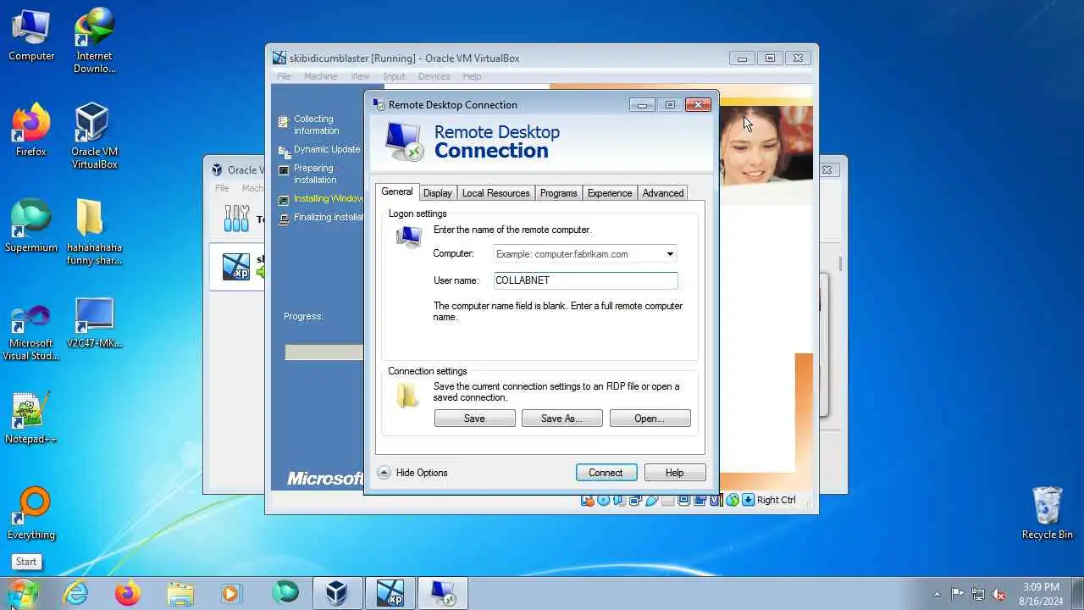This screenshot has width=1084, height=610.
Task: Open the VirtualBox Machine menu
Action: [320, 76]
